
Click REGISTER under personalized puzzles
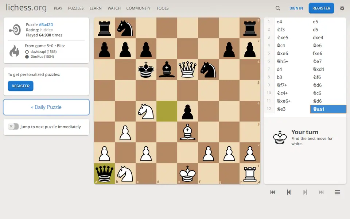tap(20, 86)
